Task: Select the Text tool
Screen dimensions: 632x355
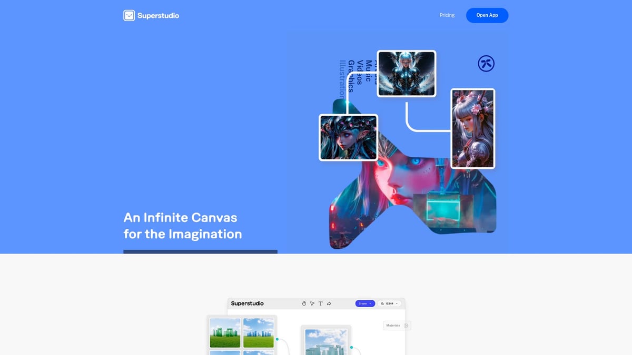Action: pos(320,303)
